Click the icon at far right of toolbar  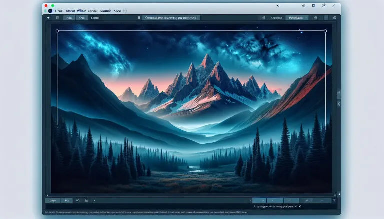(x=333, y=17)
